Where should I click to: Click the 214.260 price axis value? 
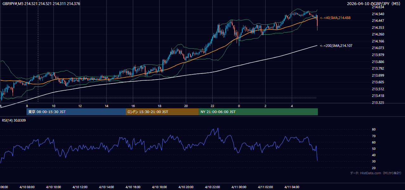click(378, 35)
